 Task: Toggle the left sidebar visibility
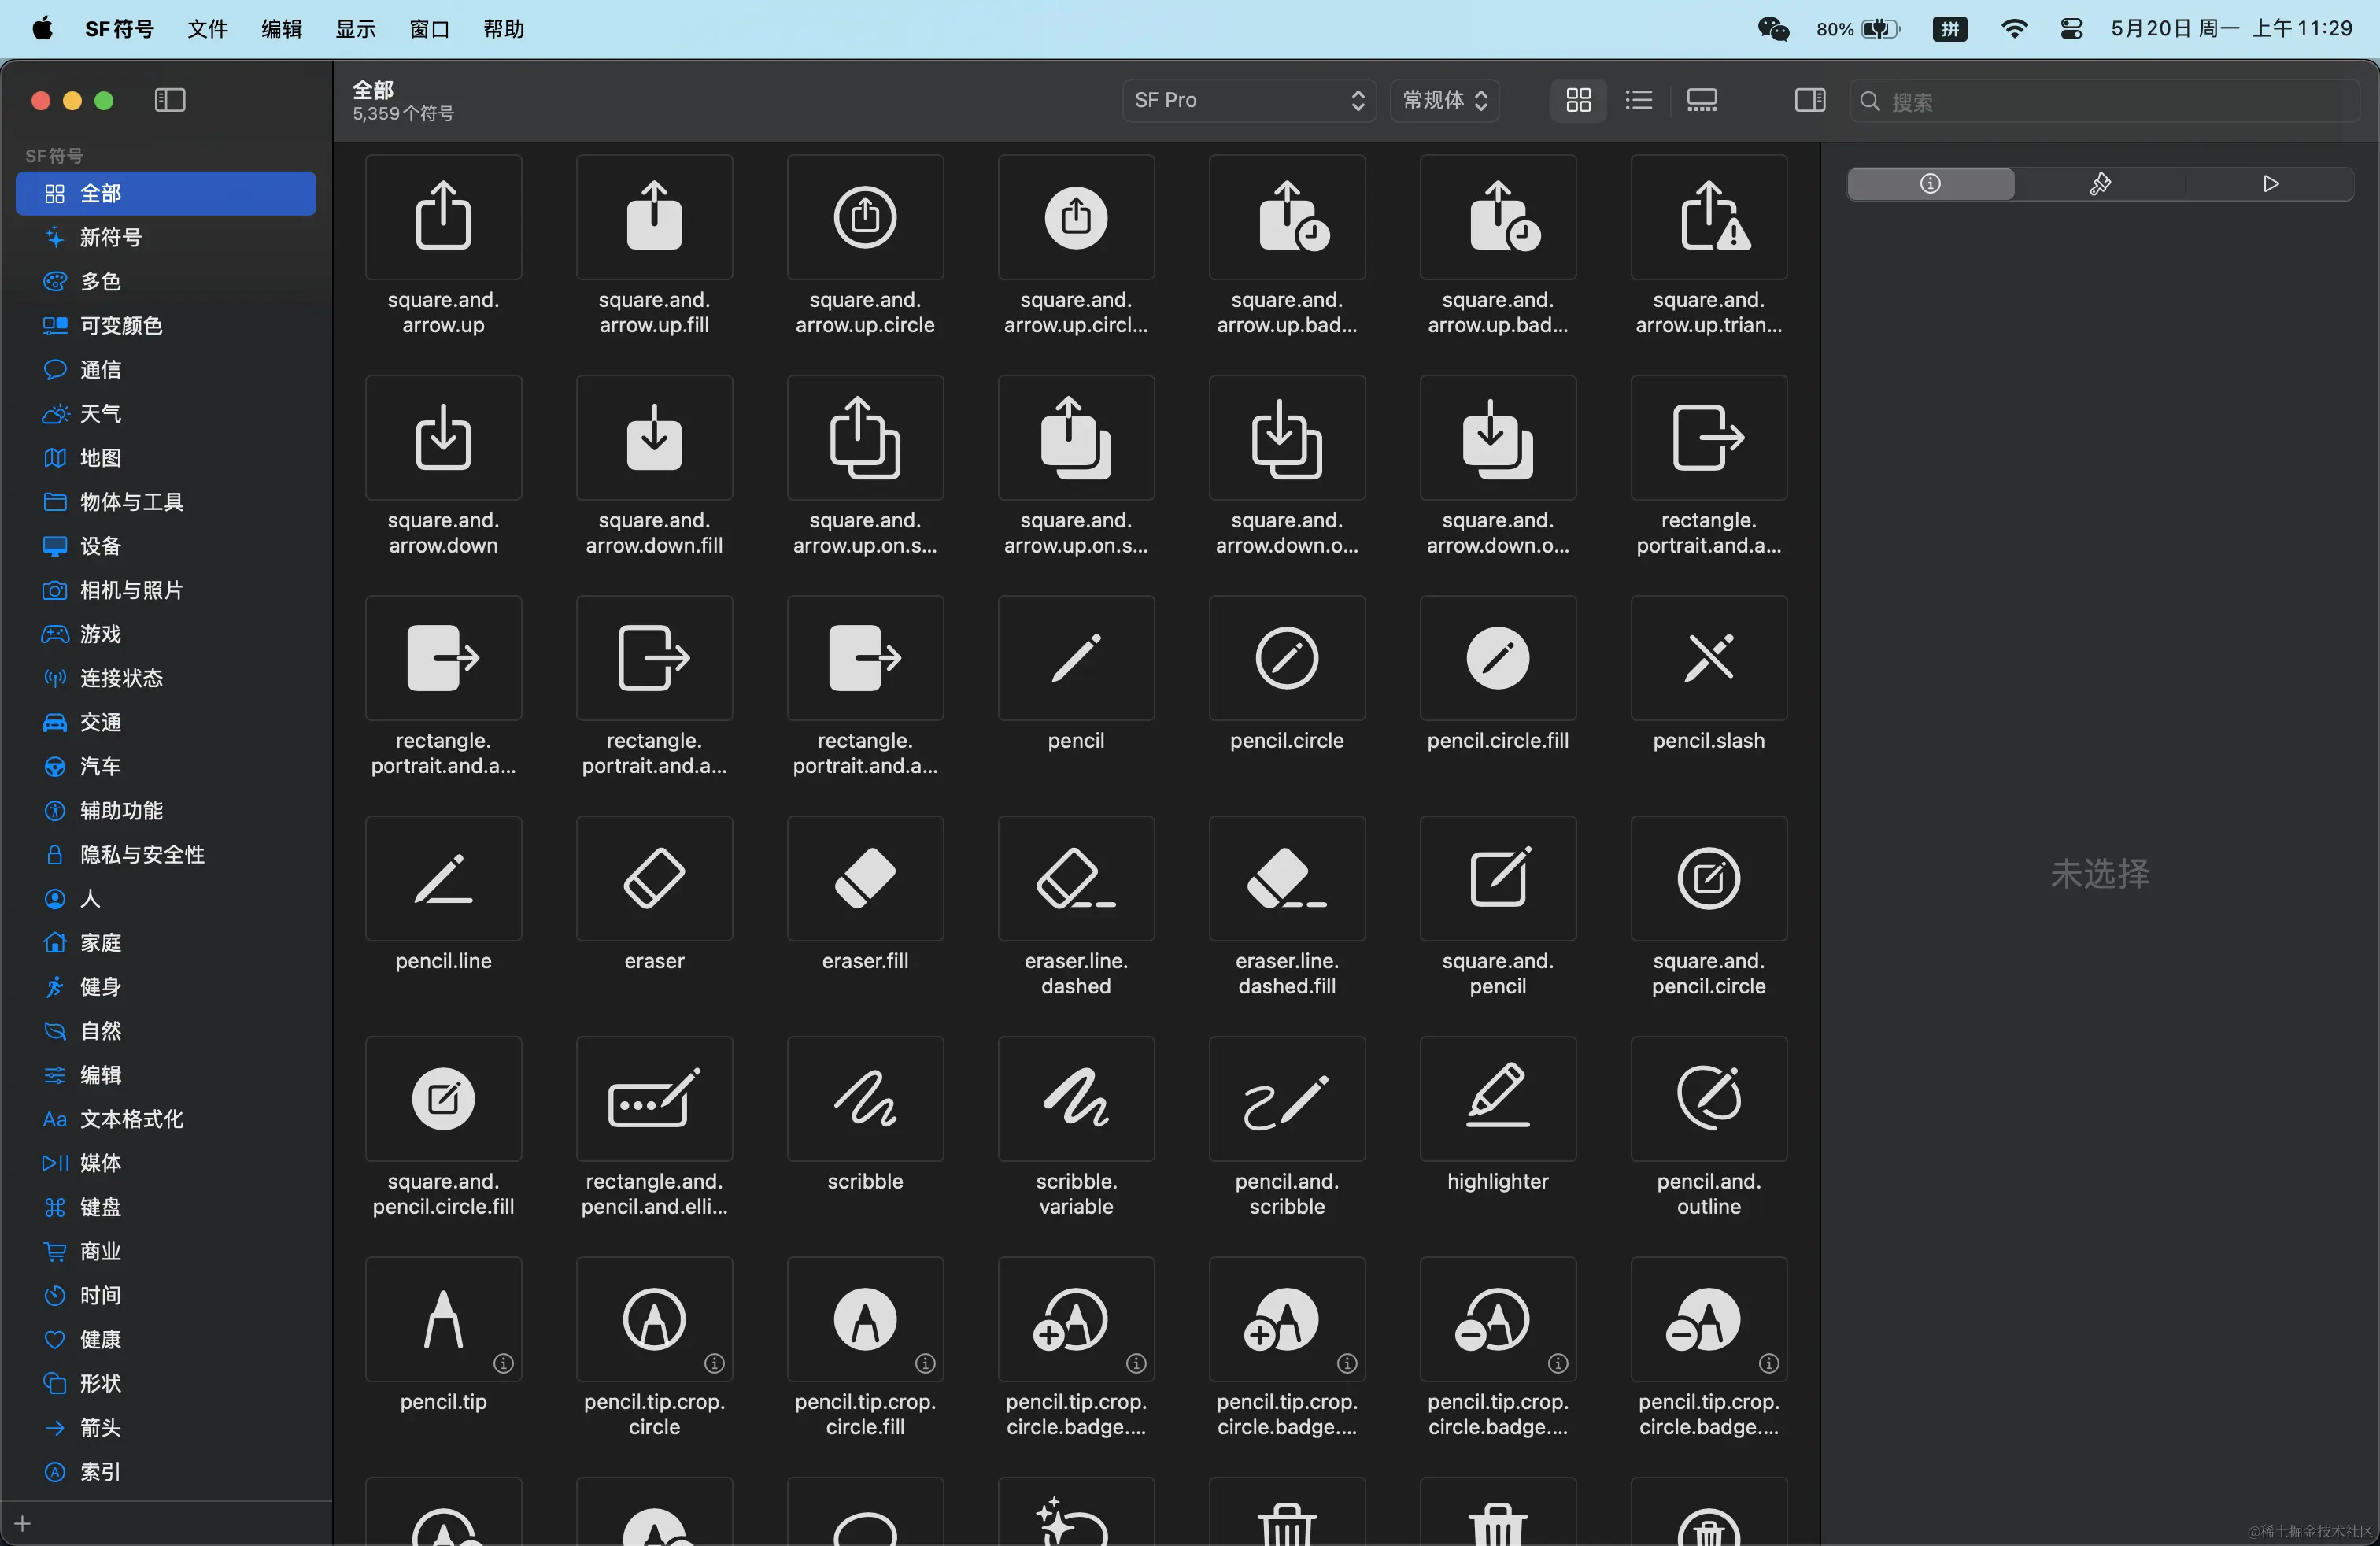pos(170,100)
